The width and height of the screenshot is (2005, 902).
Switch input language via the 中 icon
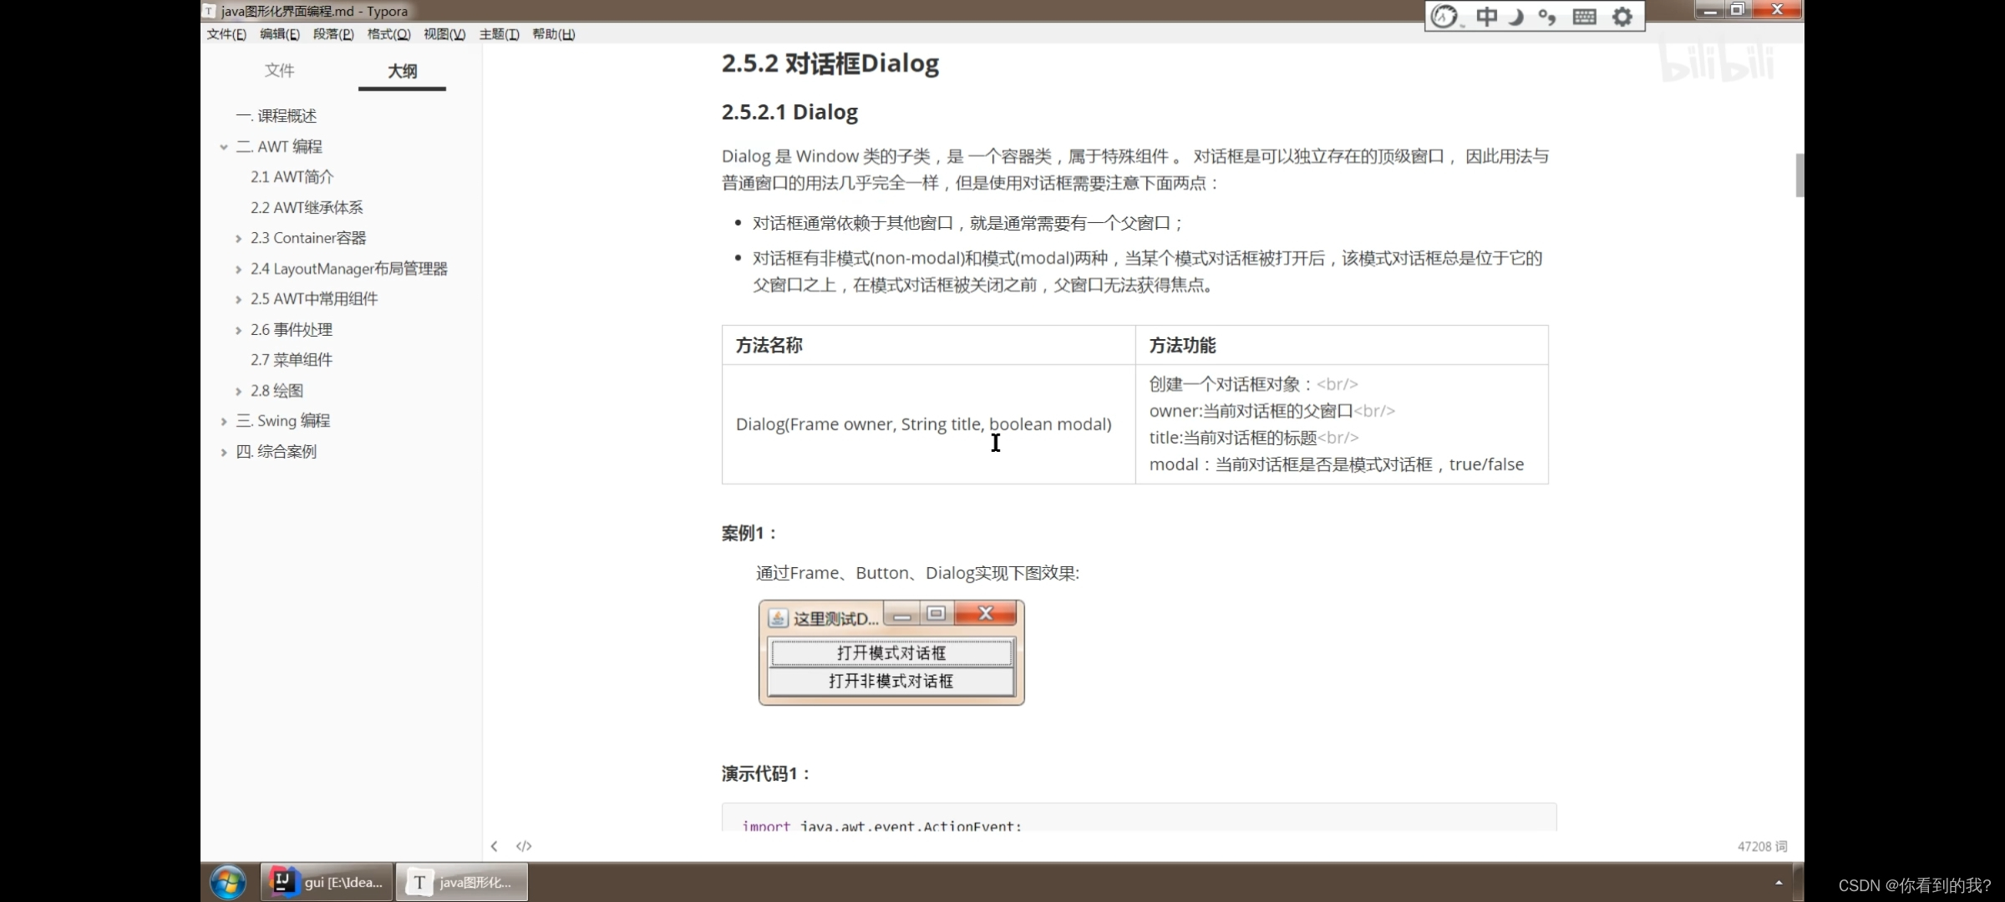coord(1486,16)
